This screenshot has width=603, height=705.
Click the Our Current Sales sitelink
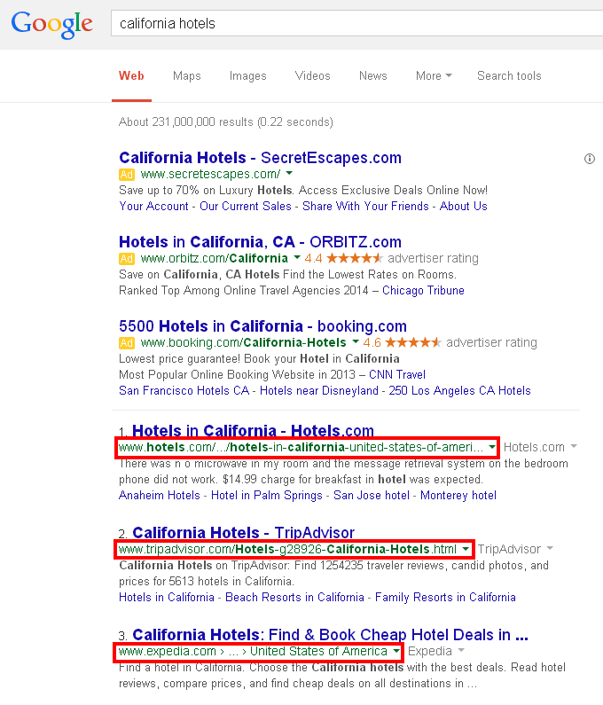(x=246, y=206)
